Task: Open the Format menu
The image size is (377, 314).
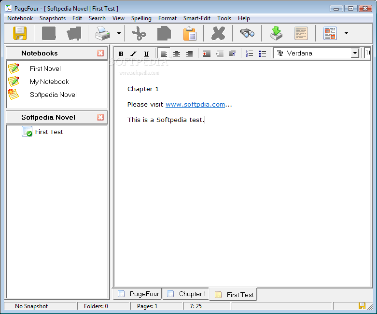Action: point(168,18)
